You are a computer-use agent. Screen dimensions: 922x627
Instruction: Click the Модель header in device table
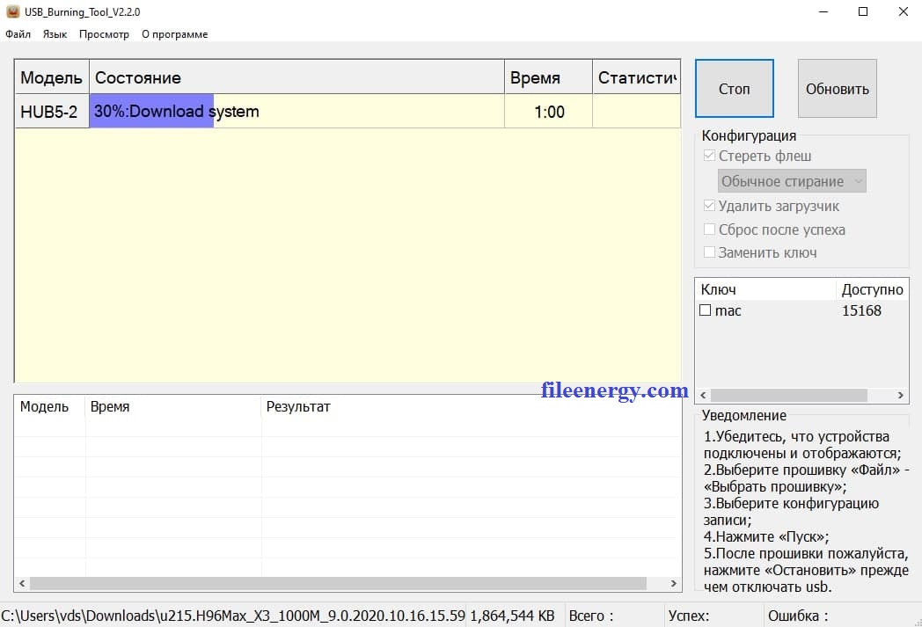click(52, 77)
